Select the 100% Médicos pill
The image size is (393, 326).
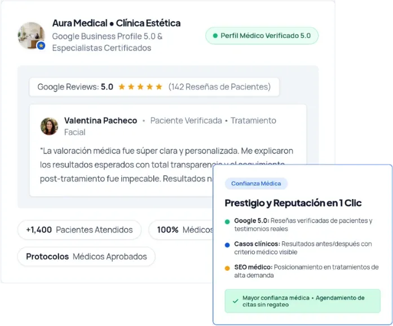(181, 230)
